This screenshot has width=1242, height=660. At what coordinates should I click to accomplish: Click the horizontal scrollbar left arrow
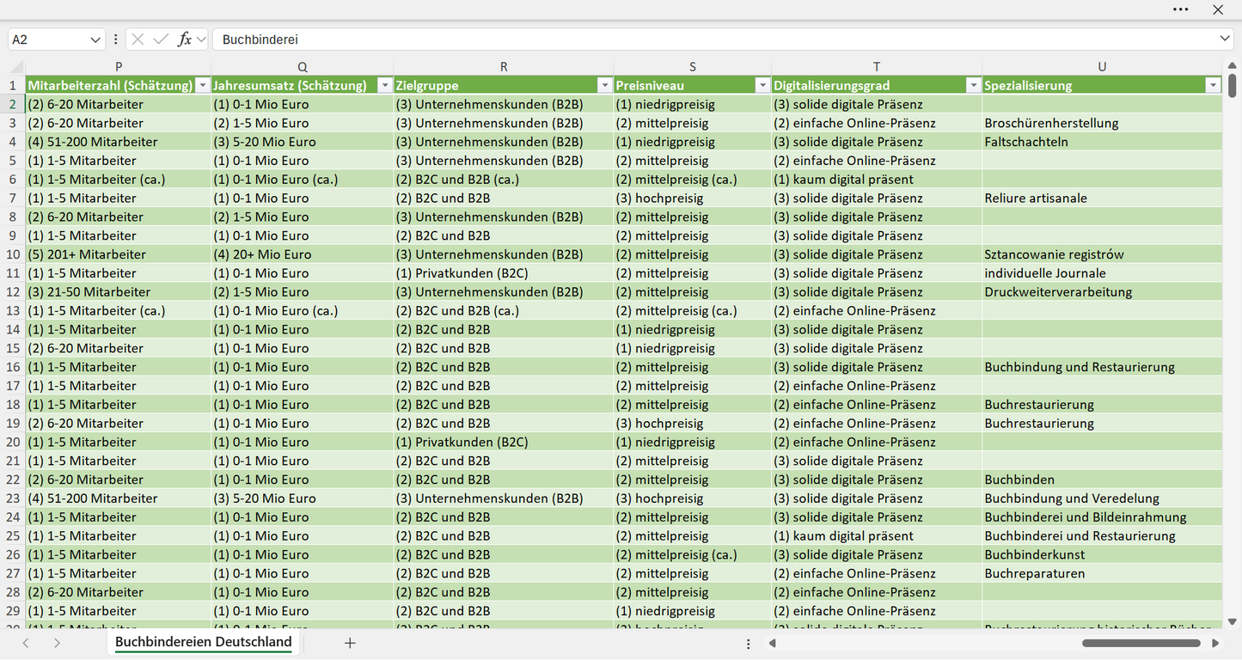coord(773,643)
